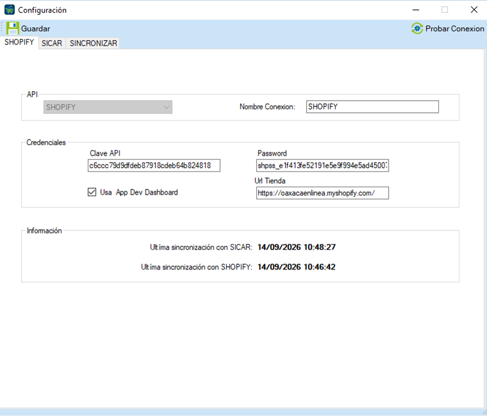Click the SHOPIFY sync date 14/09/2026 10:46:42
This screenshot has height=416, width=487.
(x=297, y=267)
